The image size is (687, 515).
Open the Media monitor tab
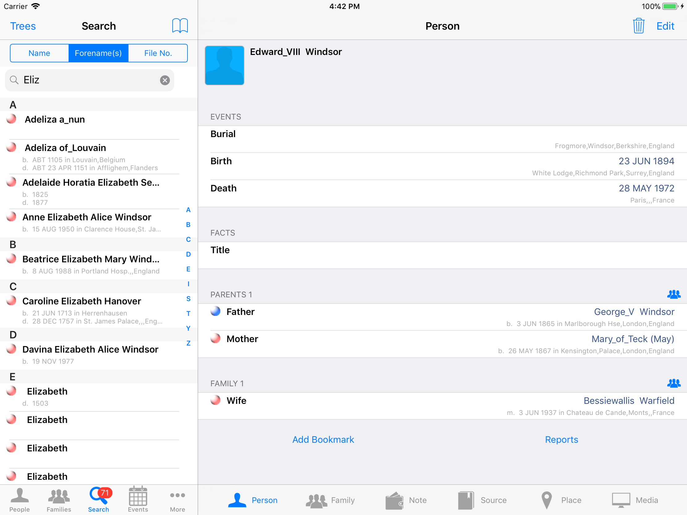click(635, 500)
